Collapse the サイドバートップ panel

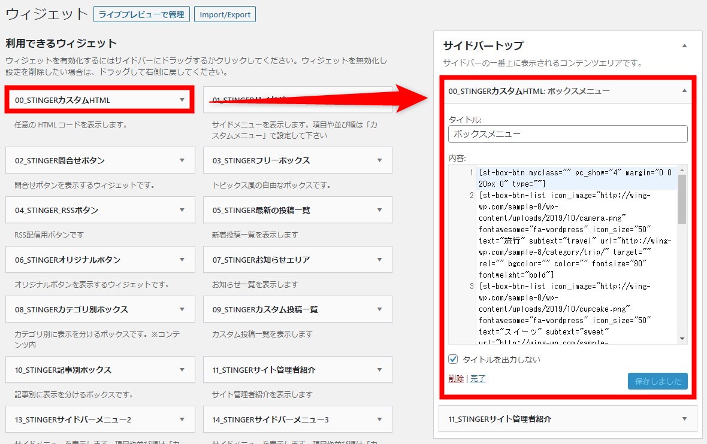click(x=684, y=45)
